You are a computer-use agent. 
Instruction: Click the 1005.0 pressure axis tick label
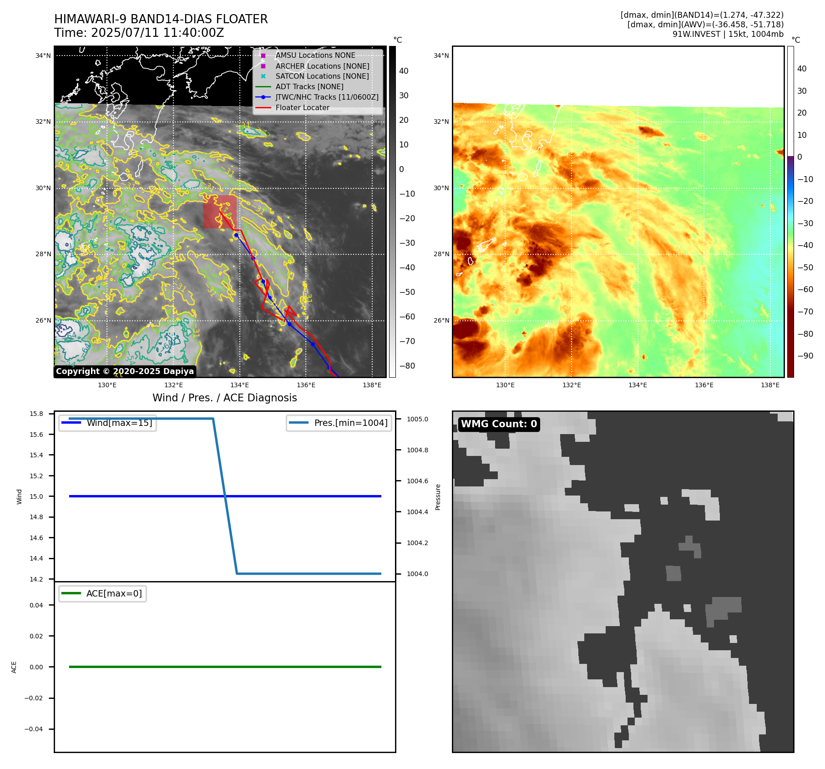418,419
